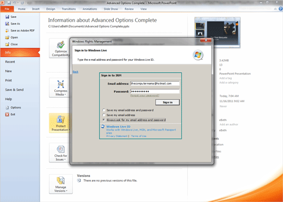
Task: Switch to the Design ribbon tab
Action: [x=51, y=9]
